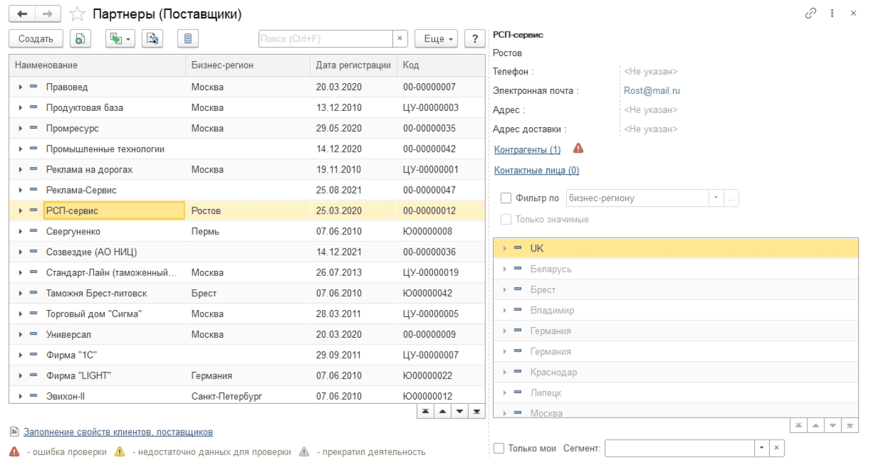Go back with the left arrow button
Viewport: 871px width, 465px height.
pos(22,13)
